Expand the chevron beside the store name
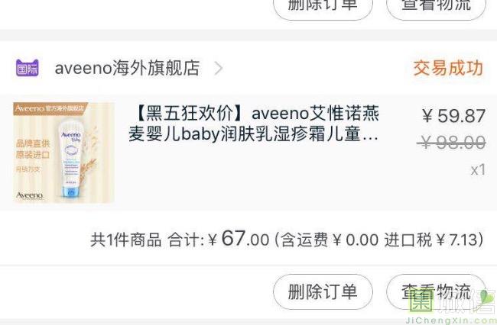Screen dimensions: 497x325 pos(218,69)
